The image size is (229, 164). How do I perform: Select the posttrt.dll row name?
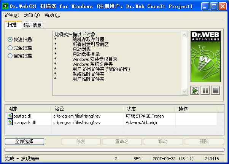pyautogui.click(x=22, y=116)
